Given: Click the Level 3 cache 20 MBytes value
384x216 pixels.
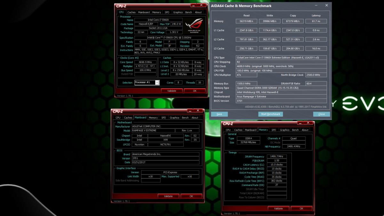Looking at the screenshot, I should (181, 74).
